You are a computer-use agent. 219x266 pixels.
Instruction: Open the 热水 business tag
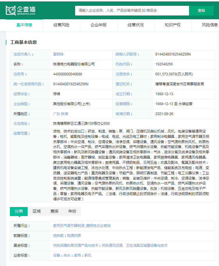coord(67,255)
